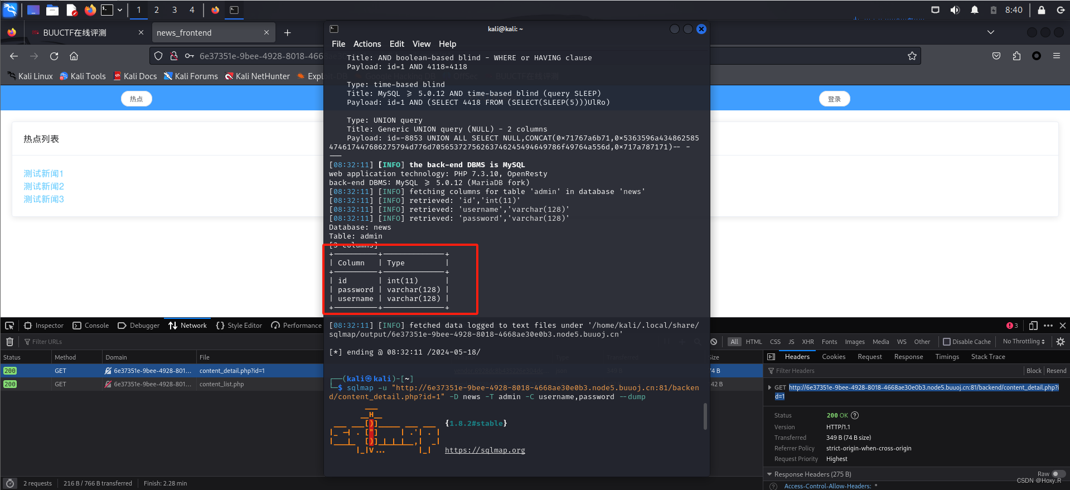Open the Kali Forums bookmark
Image resolution: width=1070 pixels, height=490 pixels.
point(191,76)
